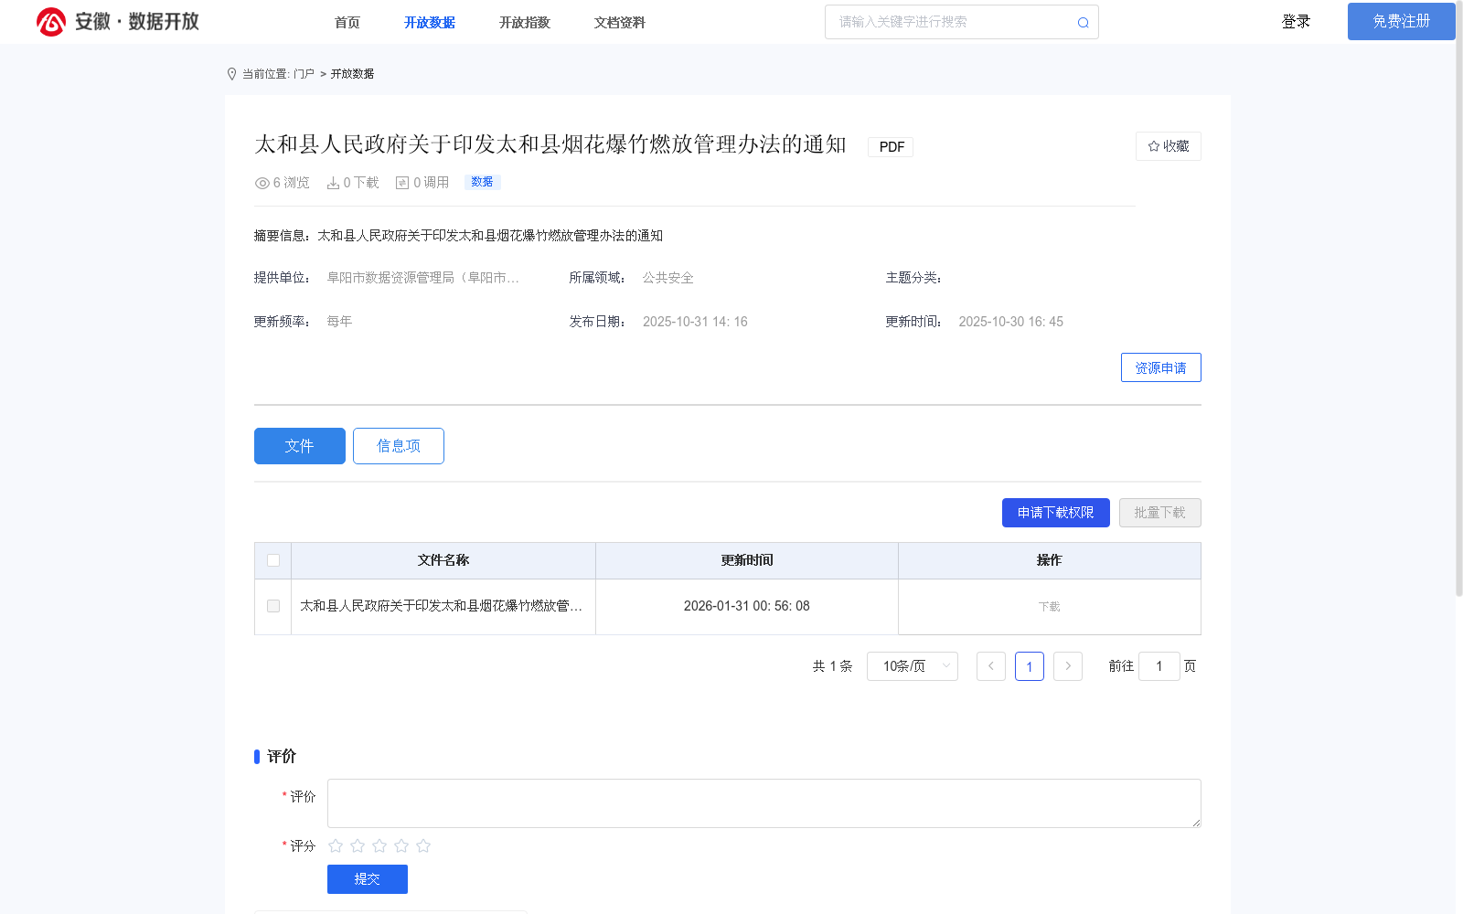Screen dimensions: 1463x914
Task: Click the search magnifier icon
Action: coord(1083,23)
